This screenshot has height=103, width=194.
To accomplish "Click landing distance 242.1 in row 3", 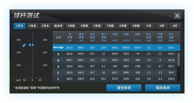I will pyautogui.click(x=81, y=66).
